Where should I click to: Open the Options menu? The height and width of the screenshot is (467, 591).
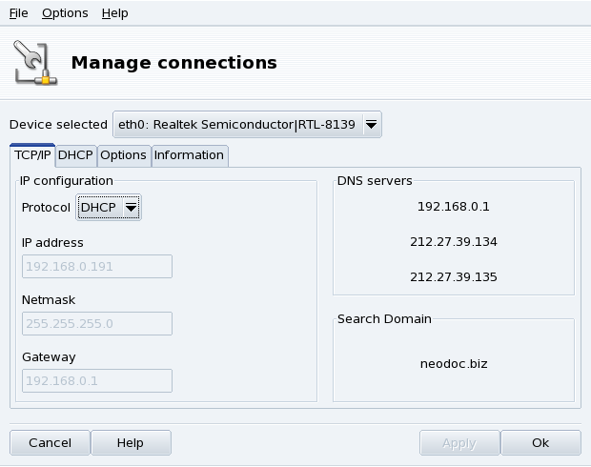pos(65,13)
